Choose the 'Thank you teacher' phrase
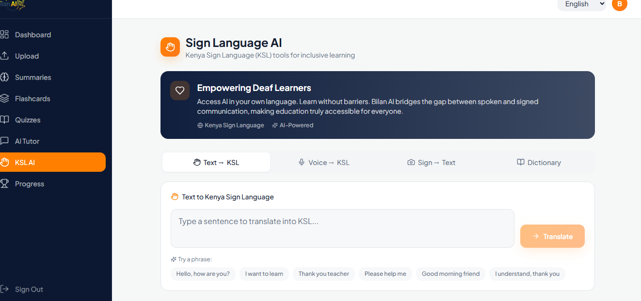The image size is (641, 301). coord(324,274)
